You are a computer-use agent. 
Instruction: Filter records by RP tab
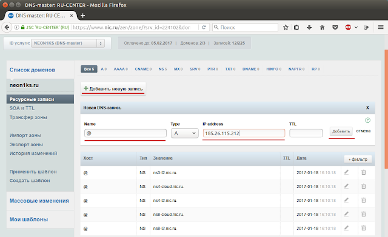click(x=315, y=69)
